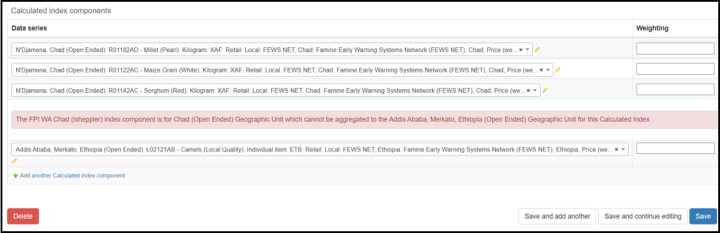Click Save and continue editing button

tap(643, 216)
